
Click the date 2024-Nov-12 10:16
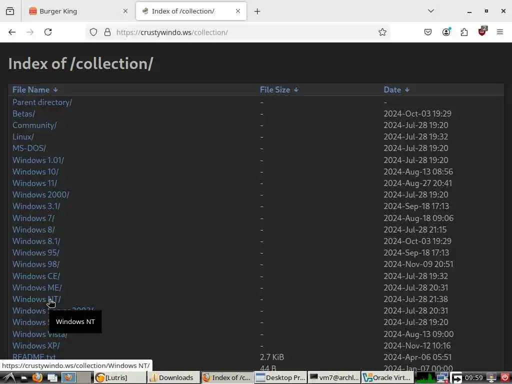[x=417, y=346]
